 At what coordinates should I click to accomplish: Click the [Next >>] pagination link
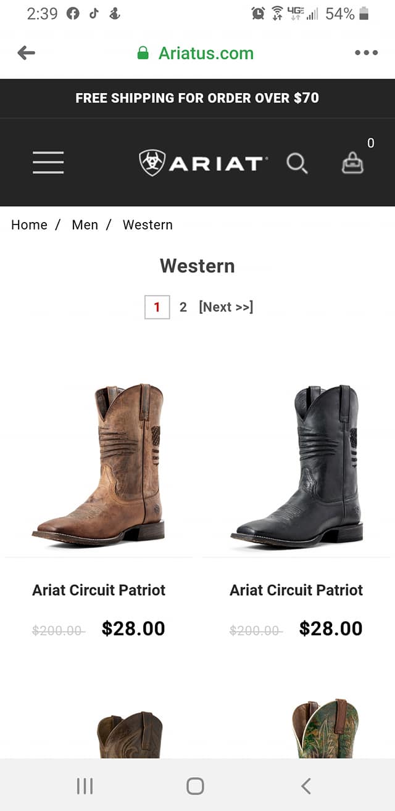226,307
